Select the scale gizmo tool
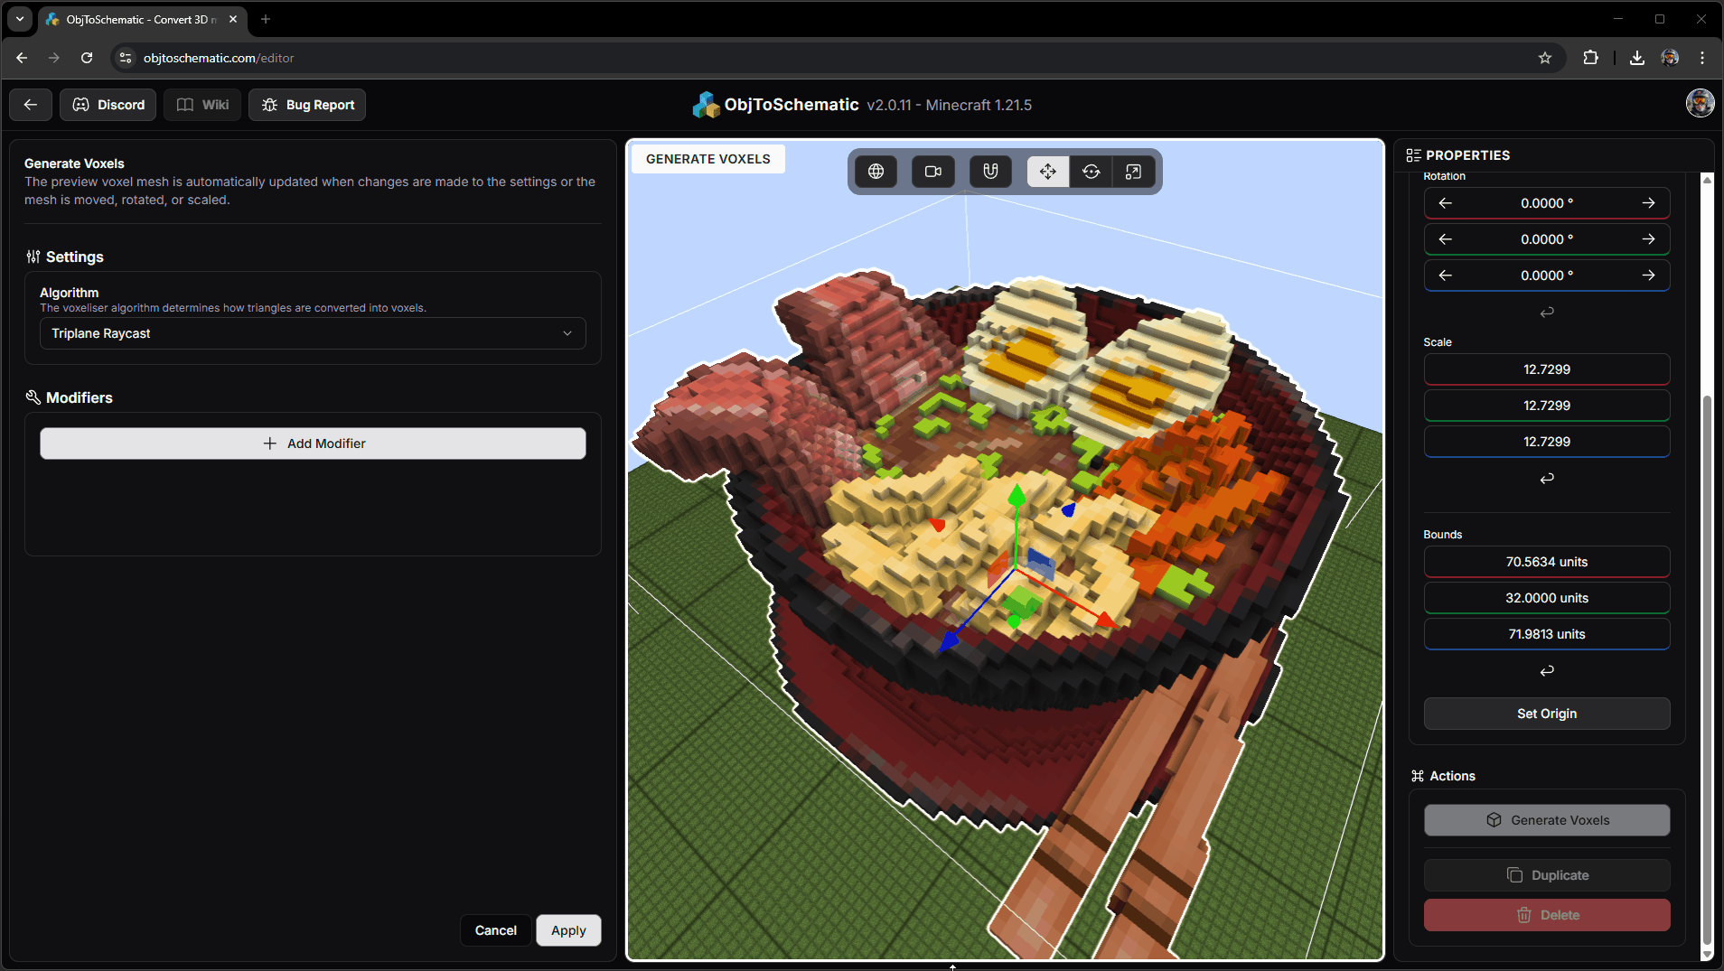This screenshot has width=1724, height=971. (1133, 172)
